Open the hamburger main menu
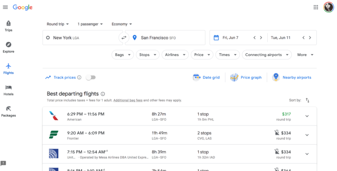The image size is (337, 171). click(x=6, y=7)
